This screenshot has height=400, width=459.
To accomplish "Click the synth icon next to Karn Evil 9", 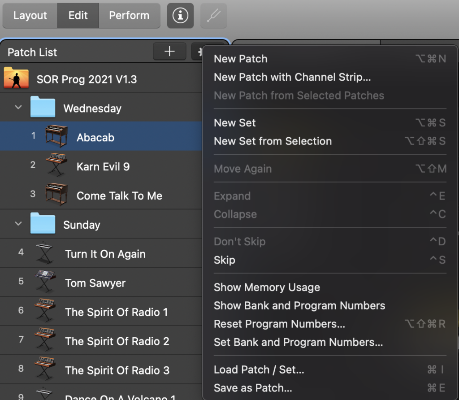I will (56, 165).
